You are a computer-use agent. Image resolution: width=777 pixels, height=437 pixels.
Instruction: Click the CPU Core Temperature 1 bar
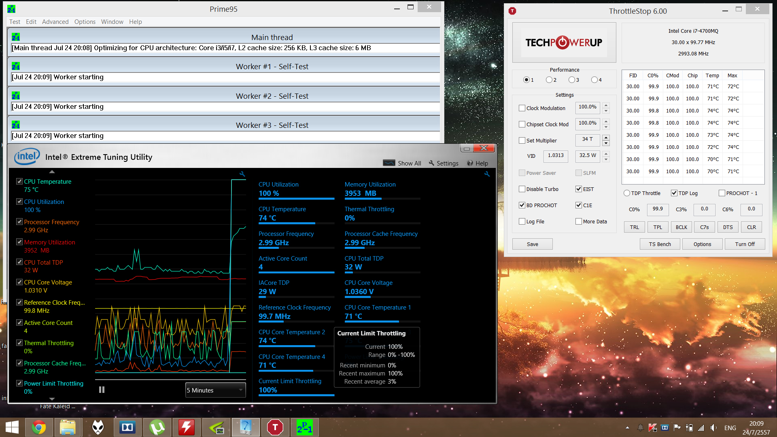382,322
